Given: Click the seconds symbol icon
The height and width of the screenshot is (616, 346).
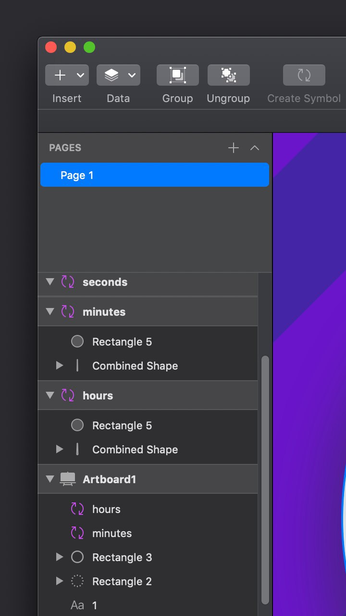Looking at the screenshot, I should point(68,282).
